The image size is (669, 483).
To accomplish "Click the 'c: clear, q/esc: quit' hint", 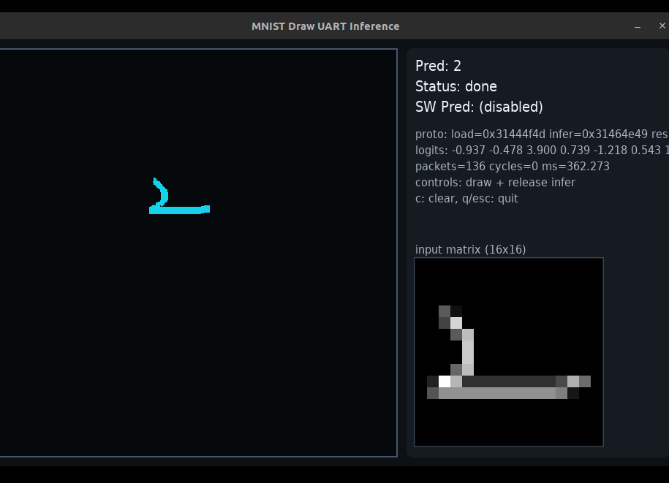I will click(466, 199).
